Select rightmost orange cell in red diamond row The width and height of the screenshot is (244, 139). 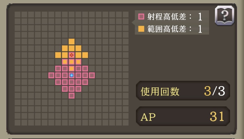(x=85, y=55)
